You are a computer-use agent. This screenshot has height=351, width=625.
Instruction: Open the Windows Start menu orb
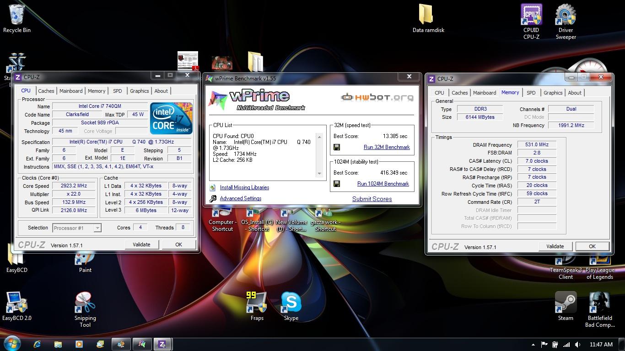(x=11, y=344)
